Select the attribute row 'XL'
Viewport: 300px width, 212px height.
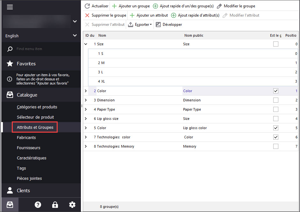coord(193,81)
